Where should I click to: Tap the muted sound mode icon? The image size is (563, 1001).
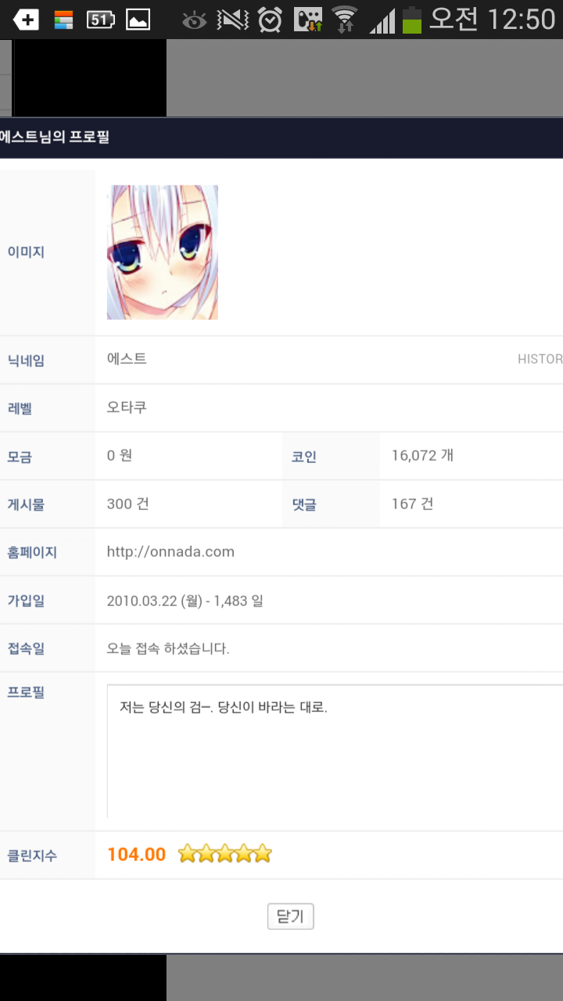(x=232, y=20)
